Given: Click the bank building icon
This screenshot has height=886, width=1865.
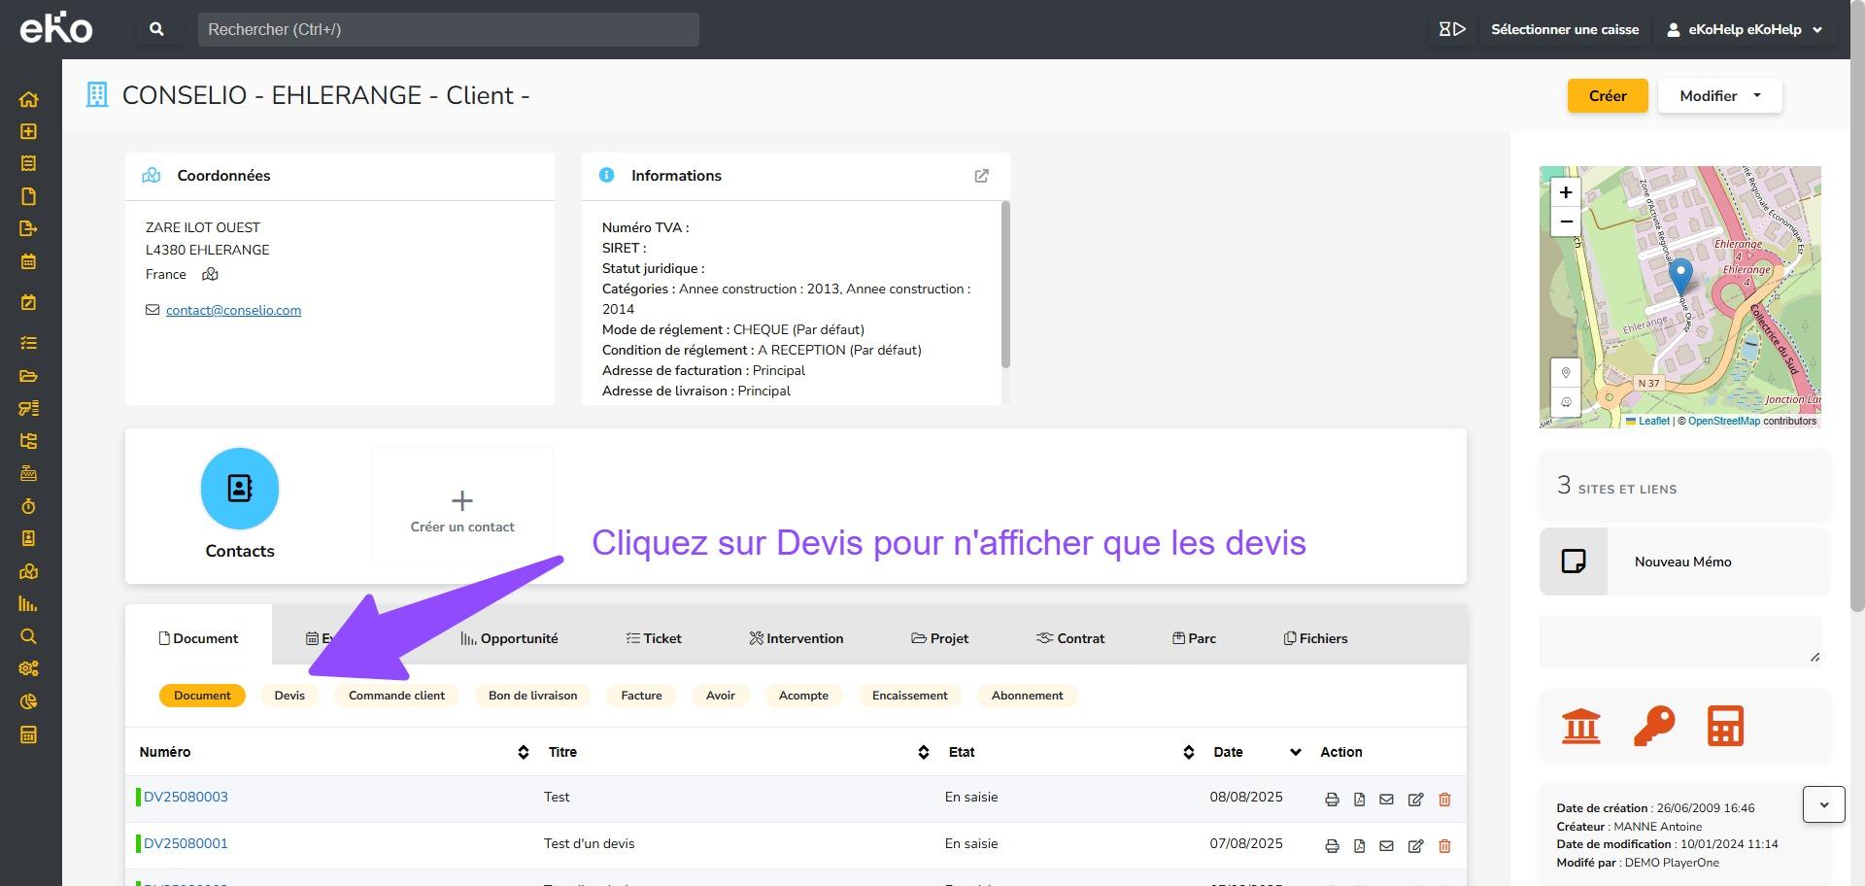Looking at the screenshot, I should pos(1580,726).
